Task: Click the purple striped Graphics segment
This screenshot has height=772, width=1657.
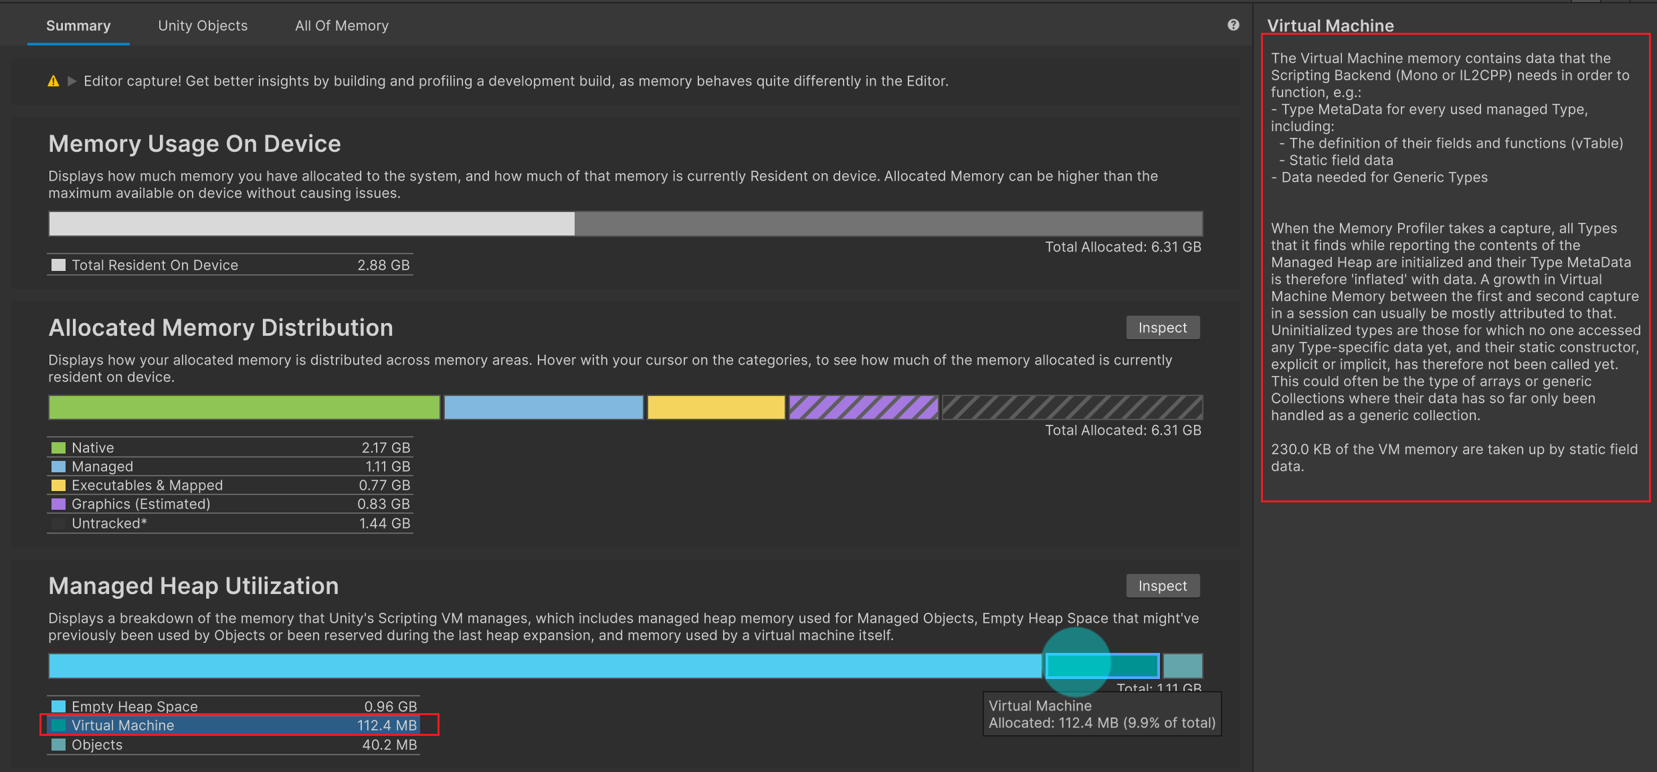Action: pyautogui.click(x=863, y=407)
